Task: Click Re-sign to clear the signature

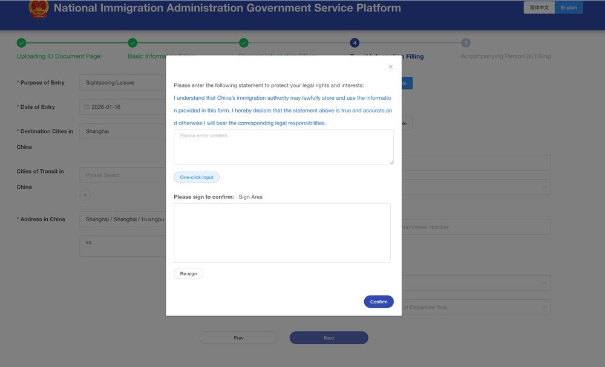Action: 188,274
